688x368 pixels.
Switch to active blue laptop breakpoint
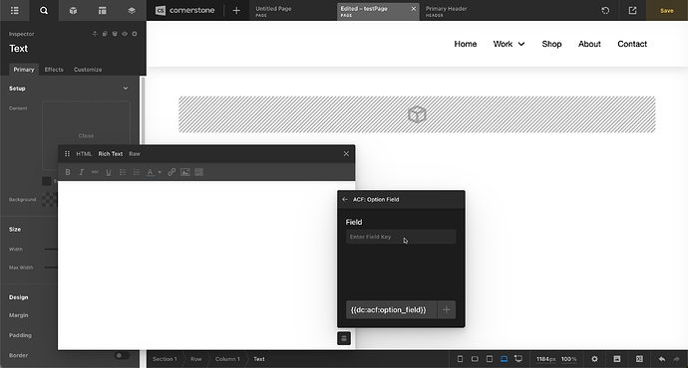pos(504,359)
